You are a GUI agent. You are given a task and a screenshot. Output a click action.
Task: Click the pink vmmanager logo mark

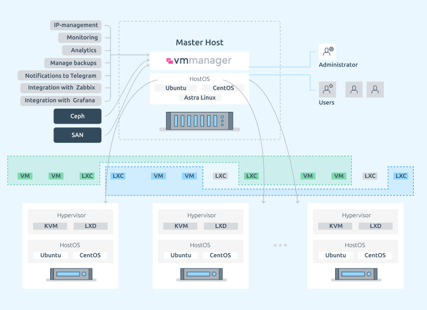[x=170, y=61]
